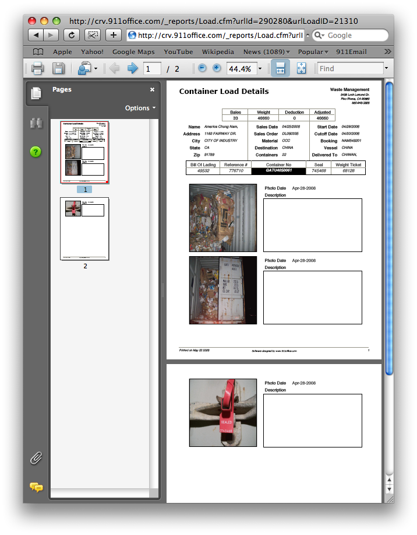Add a bookmark with the plus button
Image resolution: width=417 pixels, height=535 pixels.
click(114, 35)
